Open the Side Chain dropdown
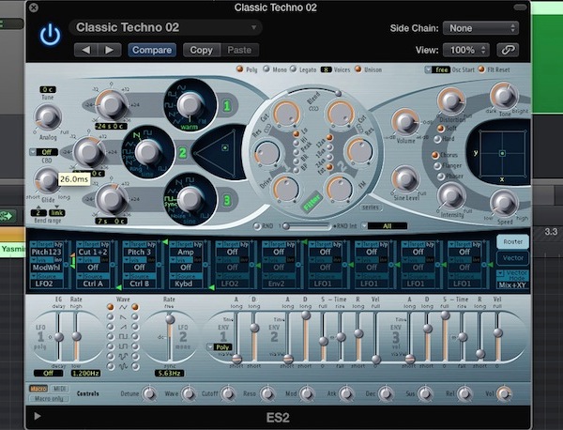This screenshot has height=430, width=563. click(480, 28)
